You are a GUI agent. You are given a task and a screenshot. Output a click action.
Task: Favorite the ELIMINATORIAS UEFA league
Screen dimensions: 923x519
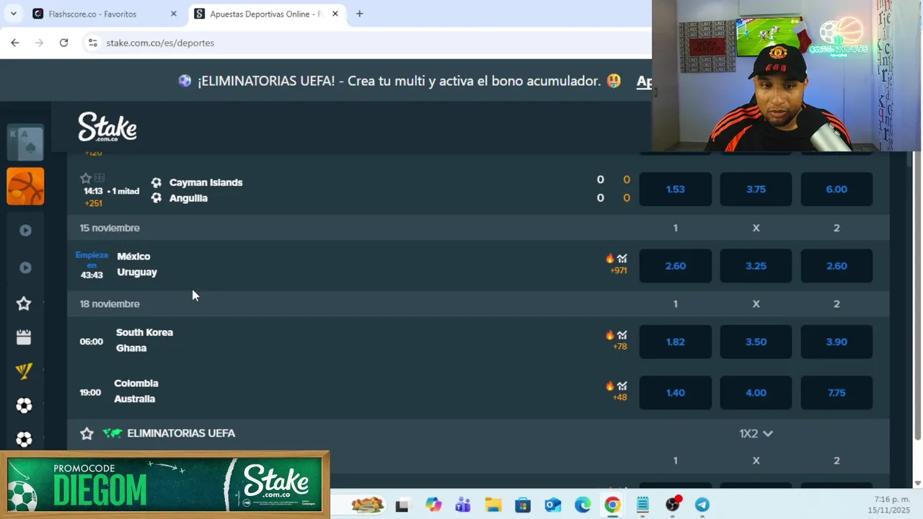pos(87,433)
